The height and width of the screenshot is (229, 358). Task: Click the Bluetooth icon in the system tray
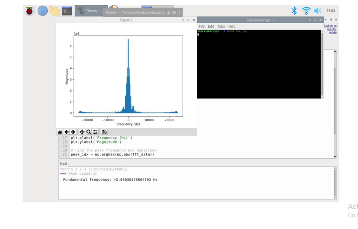click(294, 11)
